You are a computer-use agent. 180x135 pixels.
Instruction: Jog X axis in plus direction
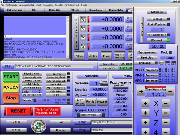coord(145,103)
